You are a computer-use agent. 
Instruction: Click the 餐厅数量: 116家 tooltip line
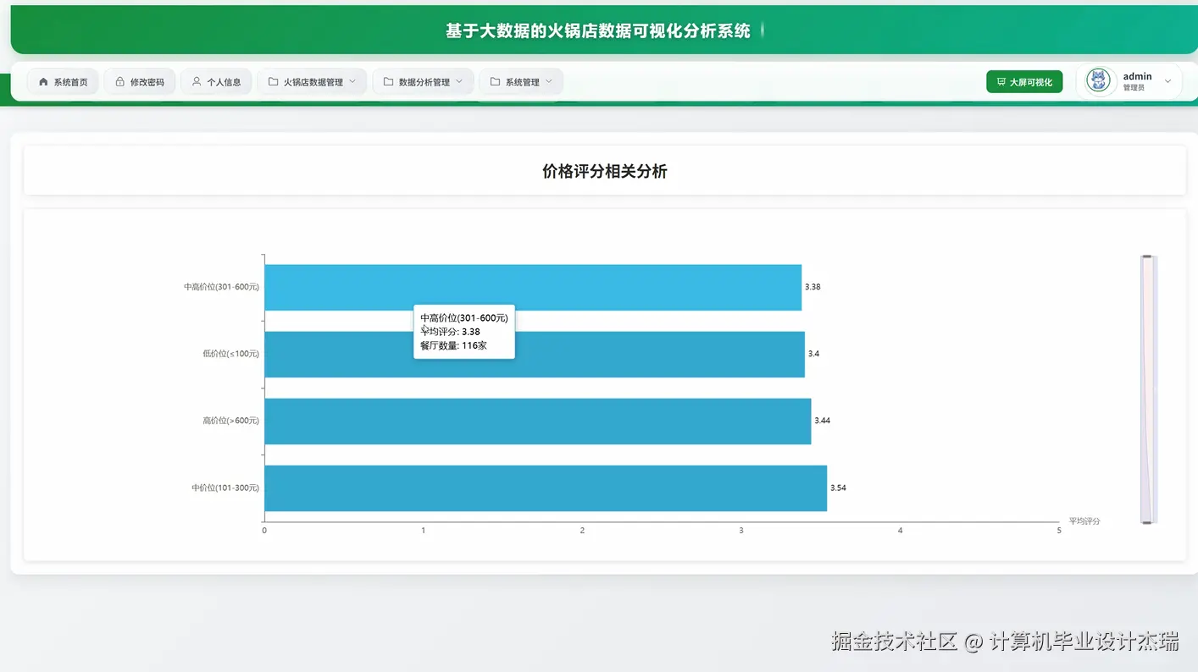[453, 345]
